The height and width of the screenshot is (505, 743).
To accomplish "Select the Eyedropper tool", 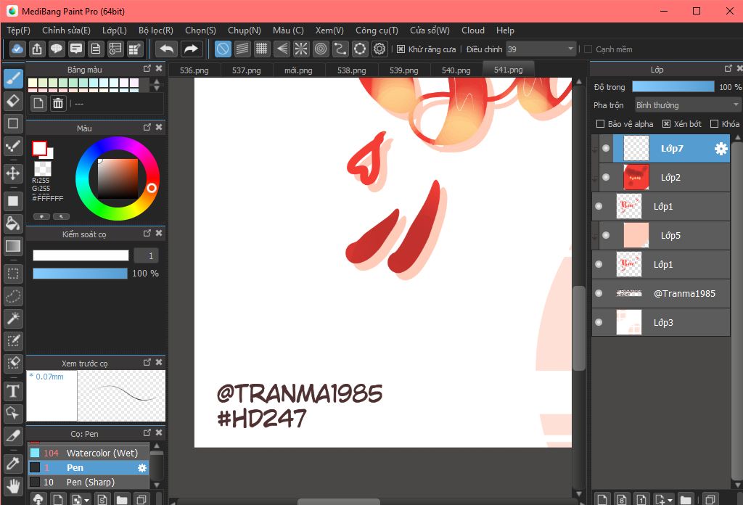I will (13, 463).
